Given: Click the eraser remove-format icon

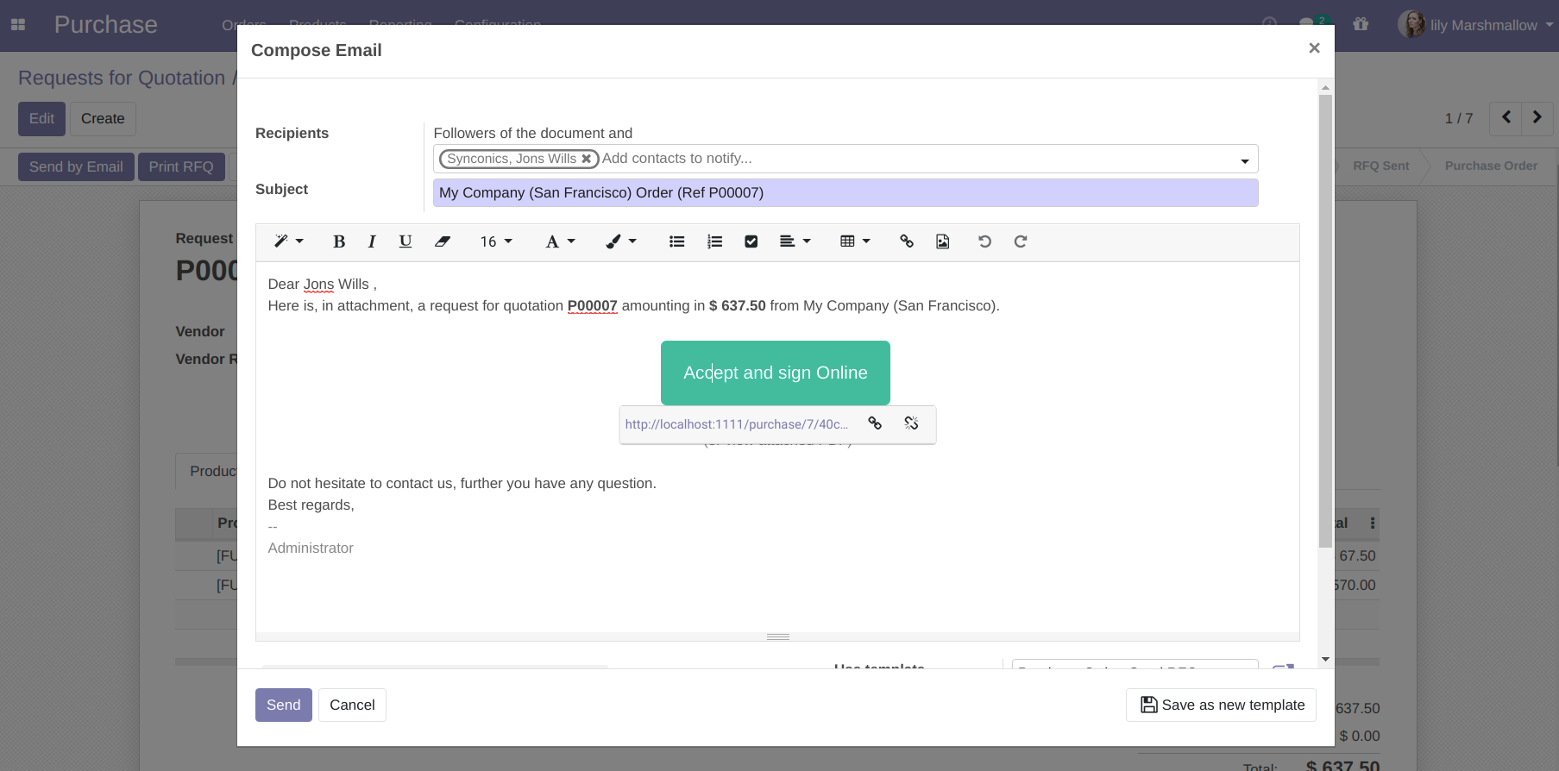Looking at the screenshot, I should (x=443, y=241).
